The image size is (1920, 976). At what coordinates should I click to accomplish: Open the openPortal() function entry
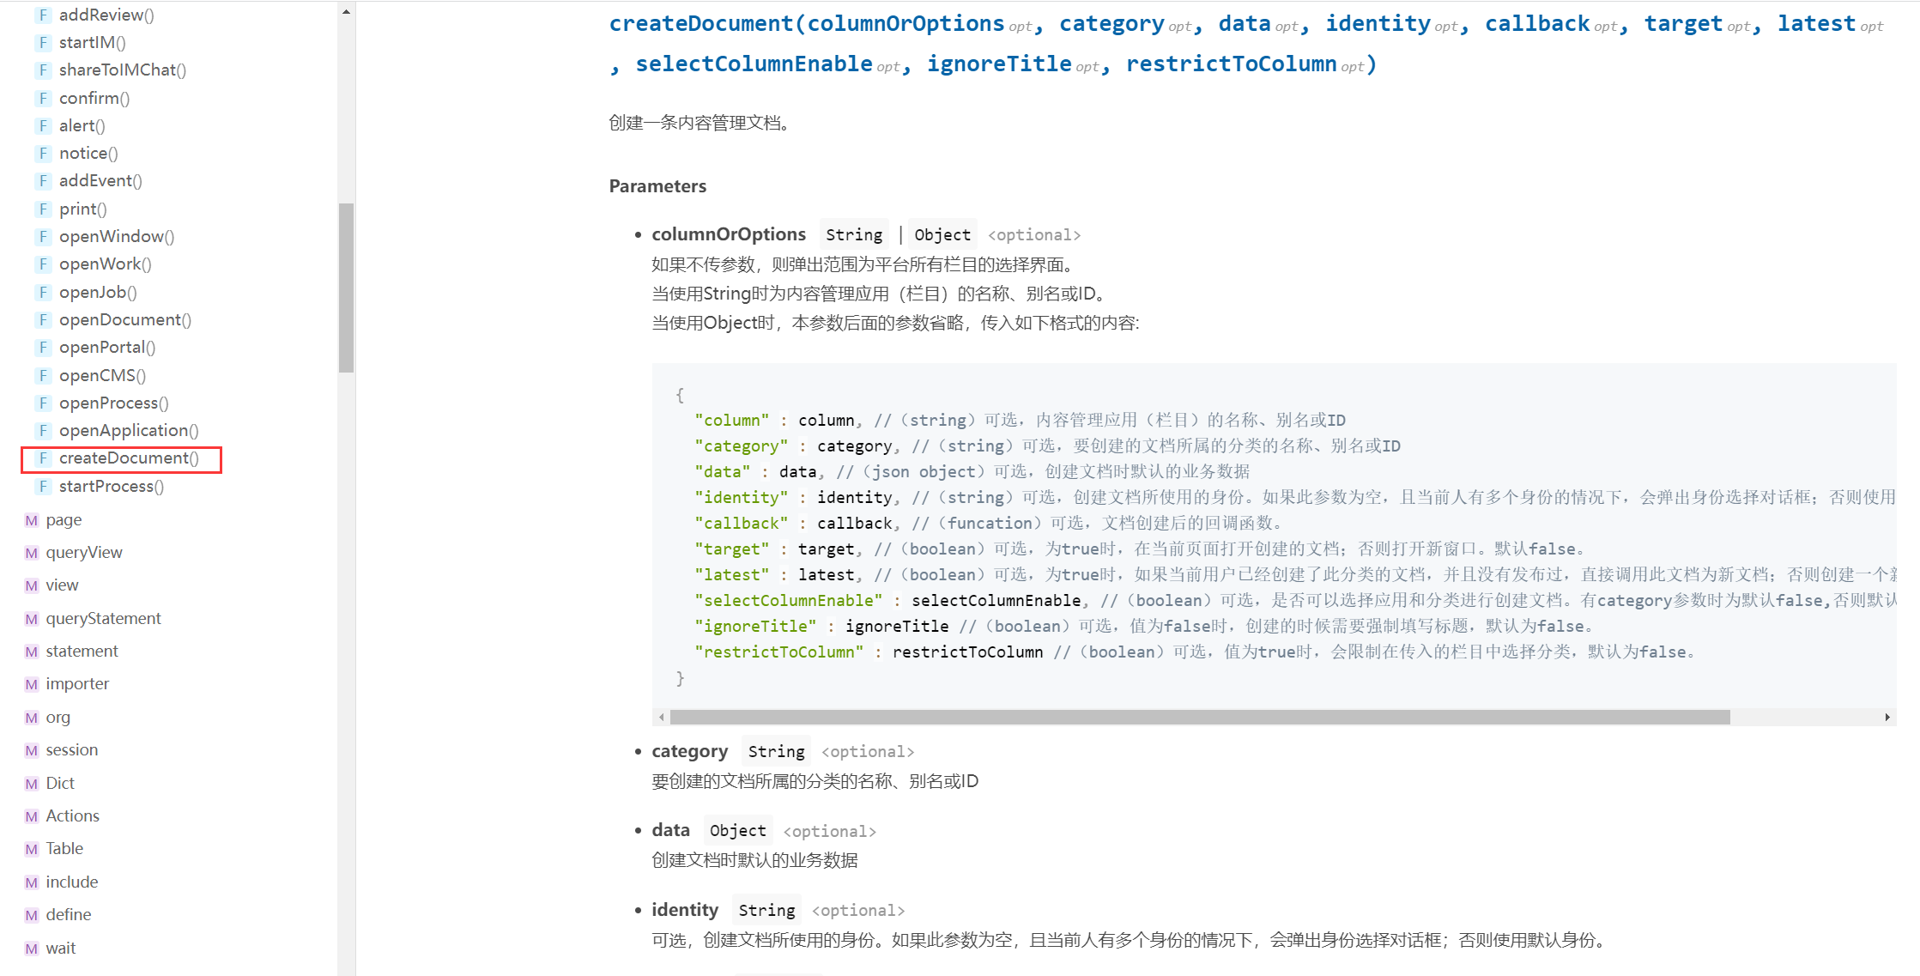106,348
